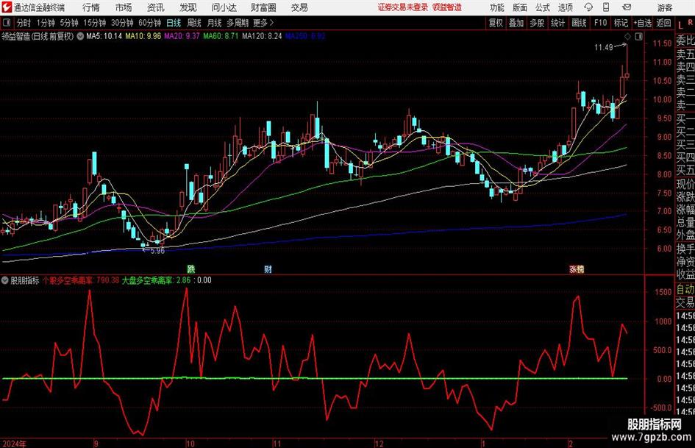Image resolution: width=695 pixels, height=448 pixels.
Task: Click the 自动 label in right panel
Action: (x=685, y=290)
